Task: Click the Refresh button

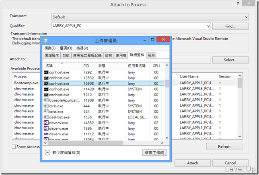Action: 224,147
